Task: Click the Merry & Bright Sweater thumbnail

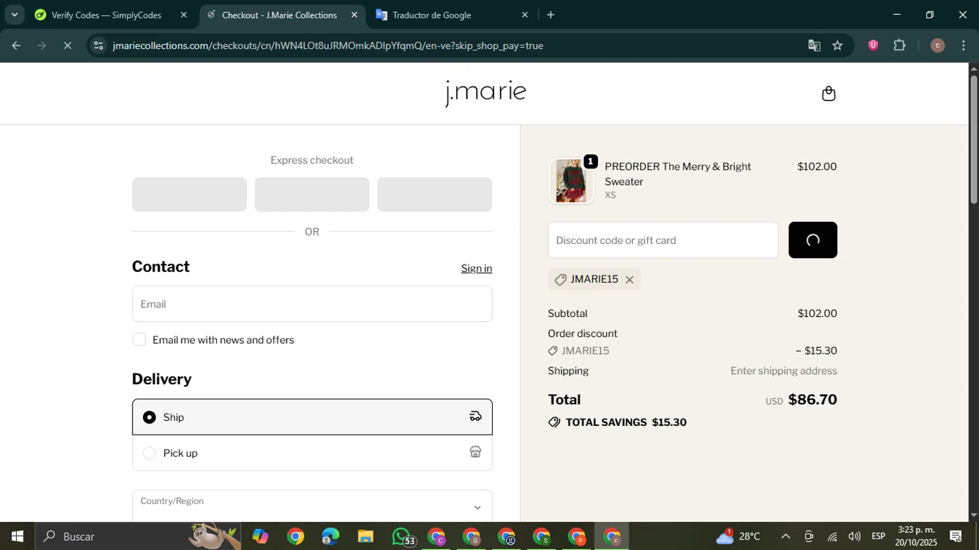Action: [x=571, y=181]
